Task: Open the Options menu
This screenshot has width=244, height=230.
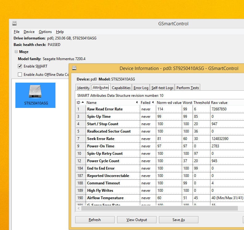Action: pos(45,32)
